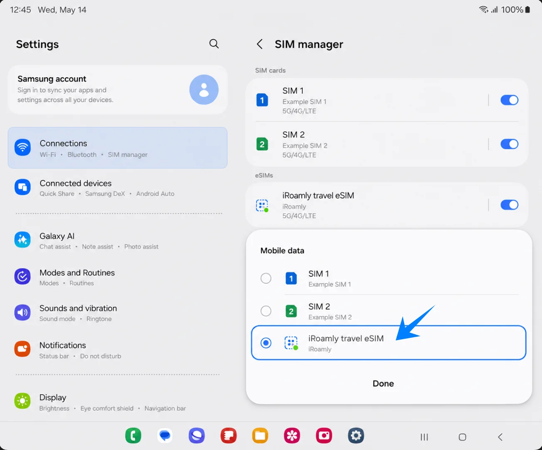Open the Settings search icon
The image size is (542, 450).
pos(214,44)
